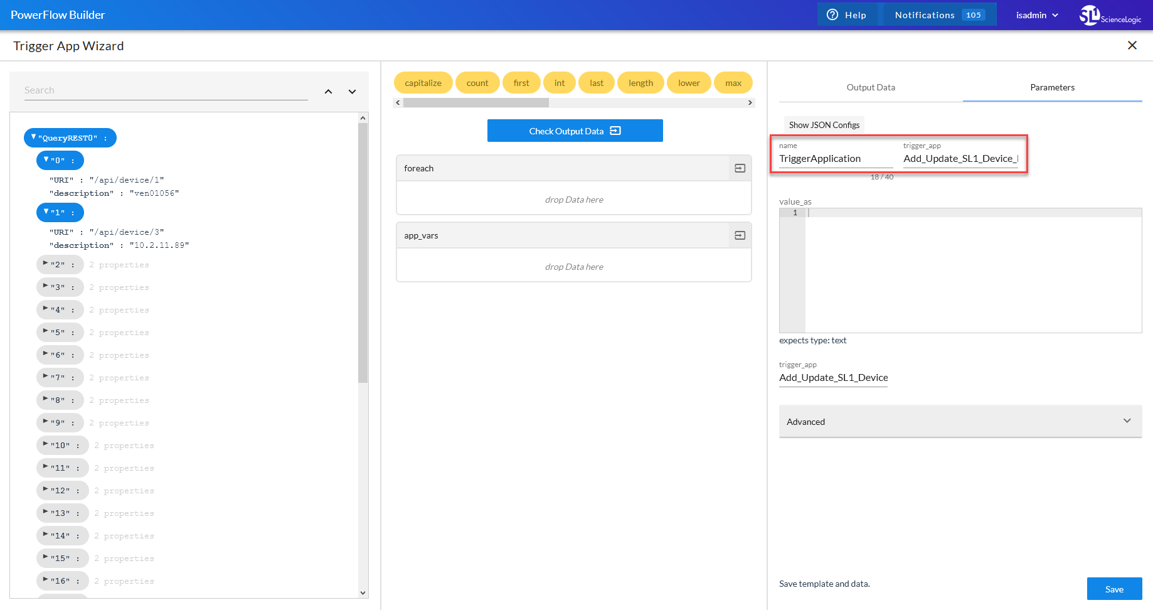Screen dimensions: 1153x610
Task: Open the isadmin user dropdown
Action: tap(1037, 15)
